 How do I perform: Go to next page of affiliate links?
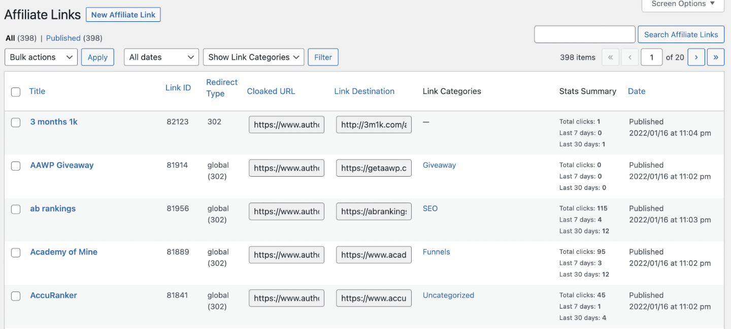[x=696, y=57]
